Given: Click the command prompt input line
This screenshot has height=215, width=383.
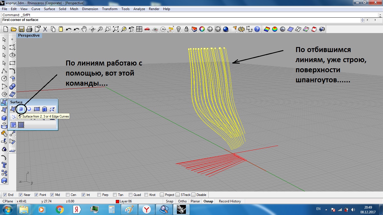Looking at the screenshot, I should [181, 20].
